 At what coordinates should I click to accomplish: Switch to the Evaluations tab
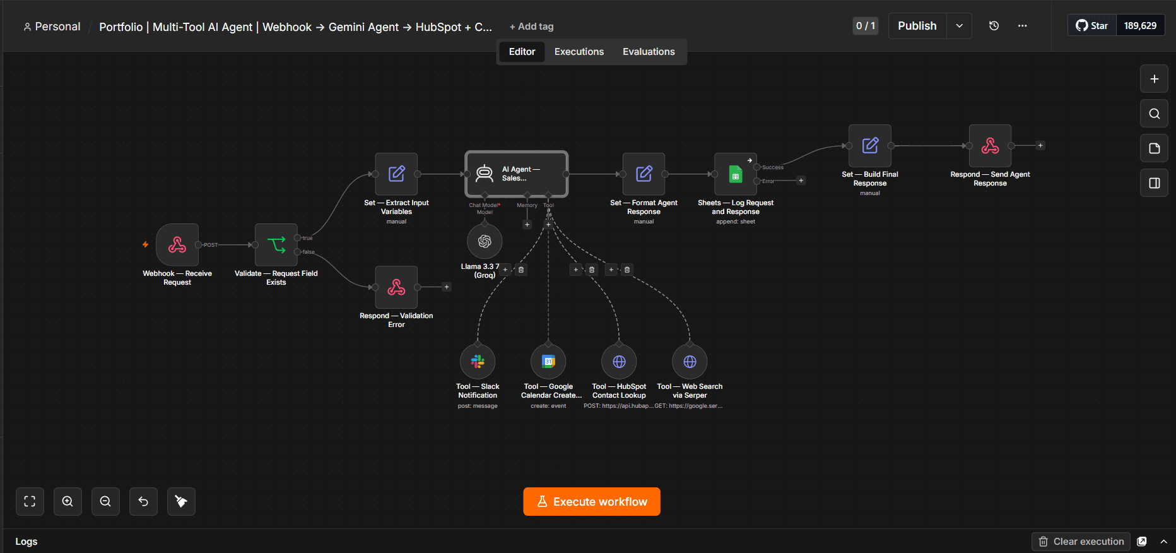point(649,52)
